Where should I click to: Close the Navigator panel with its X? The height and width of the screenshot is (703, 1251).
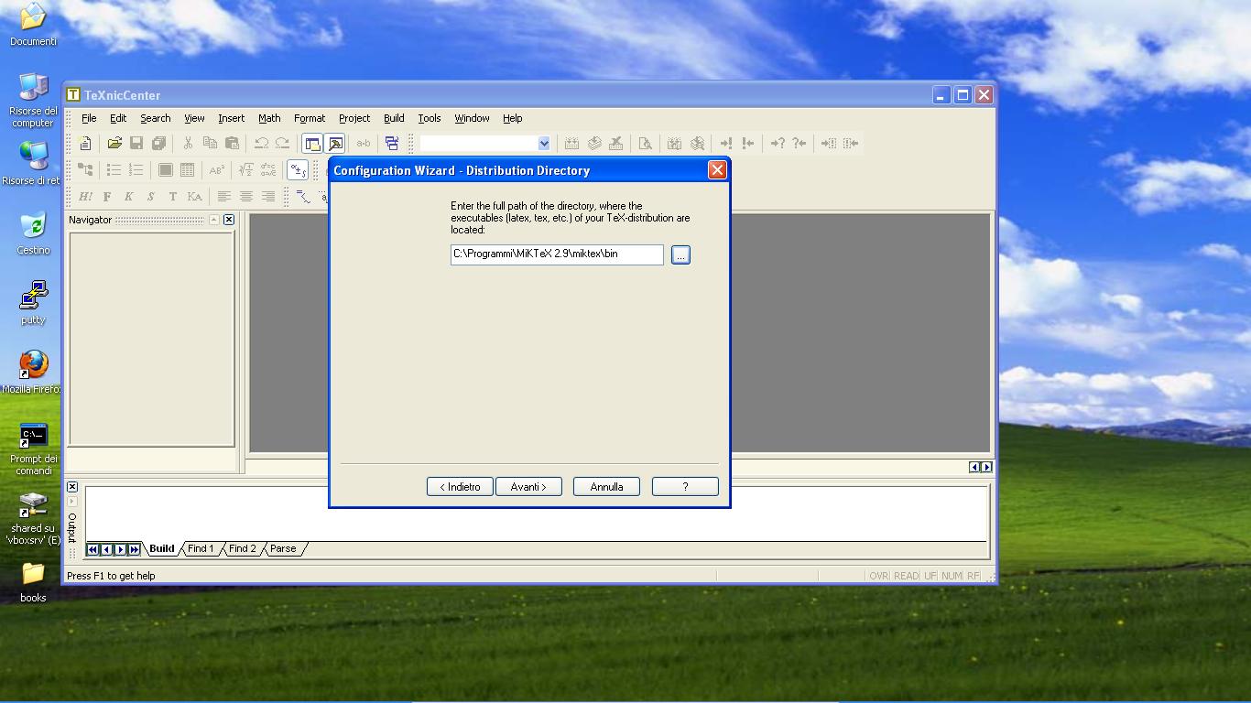click(x=229, y=220)
